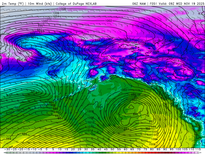
Task: Click the '55' color scale tick label
Action: [x=119, y=149]
